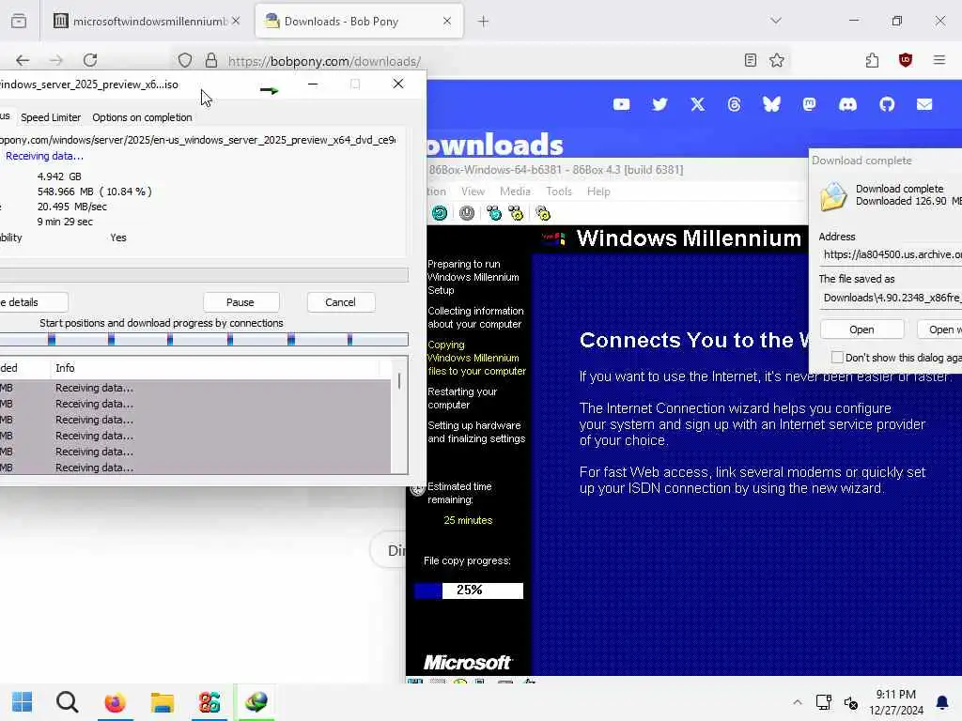The width and height of the screenshot is (962, 721).
Task: Open 86Box settings gear toolbar icon
Action: pyautogui.click(x=543, y=213)
